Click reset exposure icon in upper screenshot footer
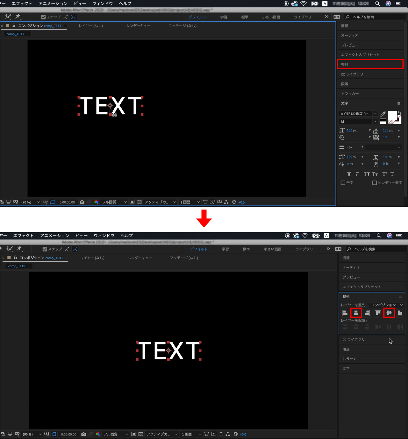 tap(234, 202)
